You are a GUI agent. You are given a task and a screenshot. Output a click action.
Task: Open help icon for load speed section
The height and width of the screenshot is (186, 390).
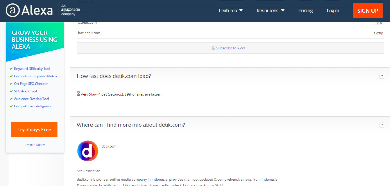click(382, 76)
